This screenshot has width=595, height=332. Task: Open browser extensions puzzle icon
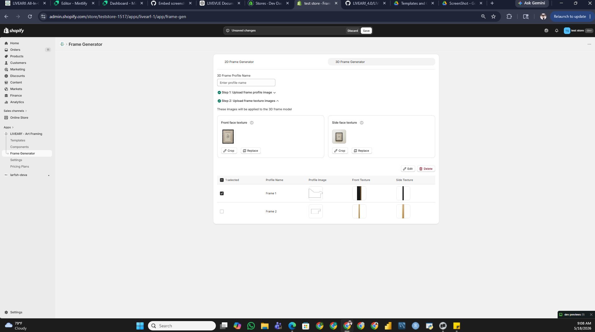point(509,17)
